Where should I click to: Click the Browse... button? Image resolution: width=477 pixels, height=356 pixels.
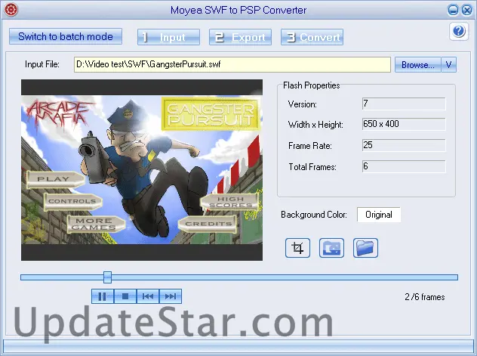(417, 64)
